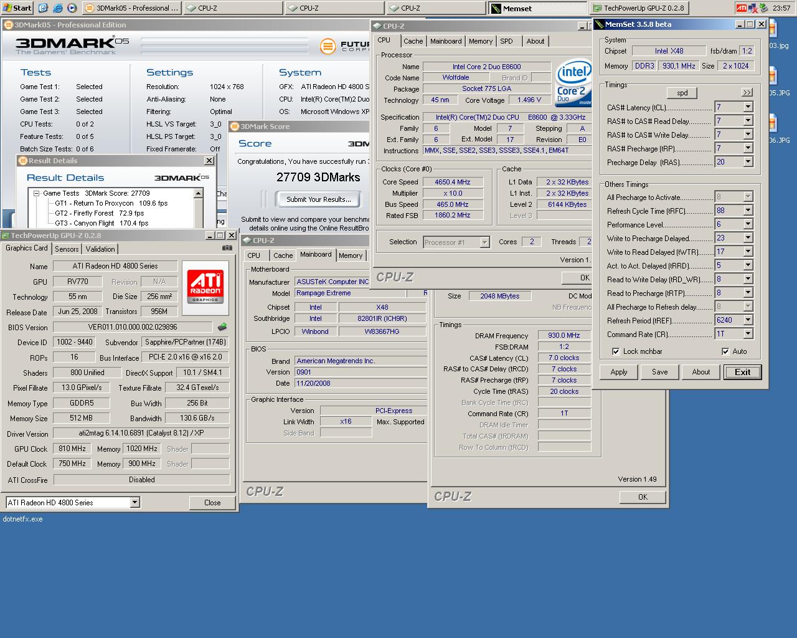This screenshot has height=638, width=797.
Task: Open Refresh Period (tREF) dropdown
Action: click(748, 320)
